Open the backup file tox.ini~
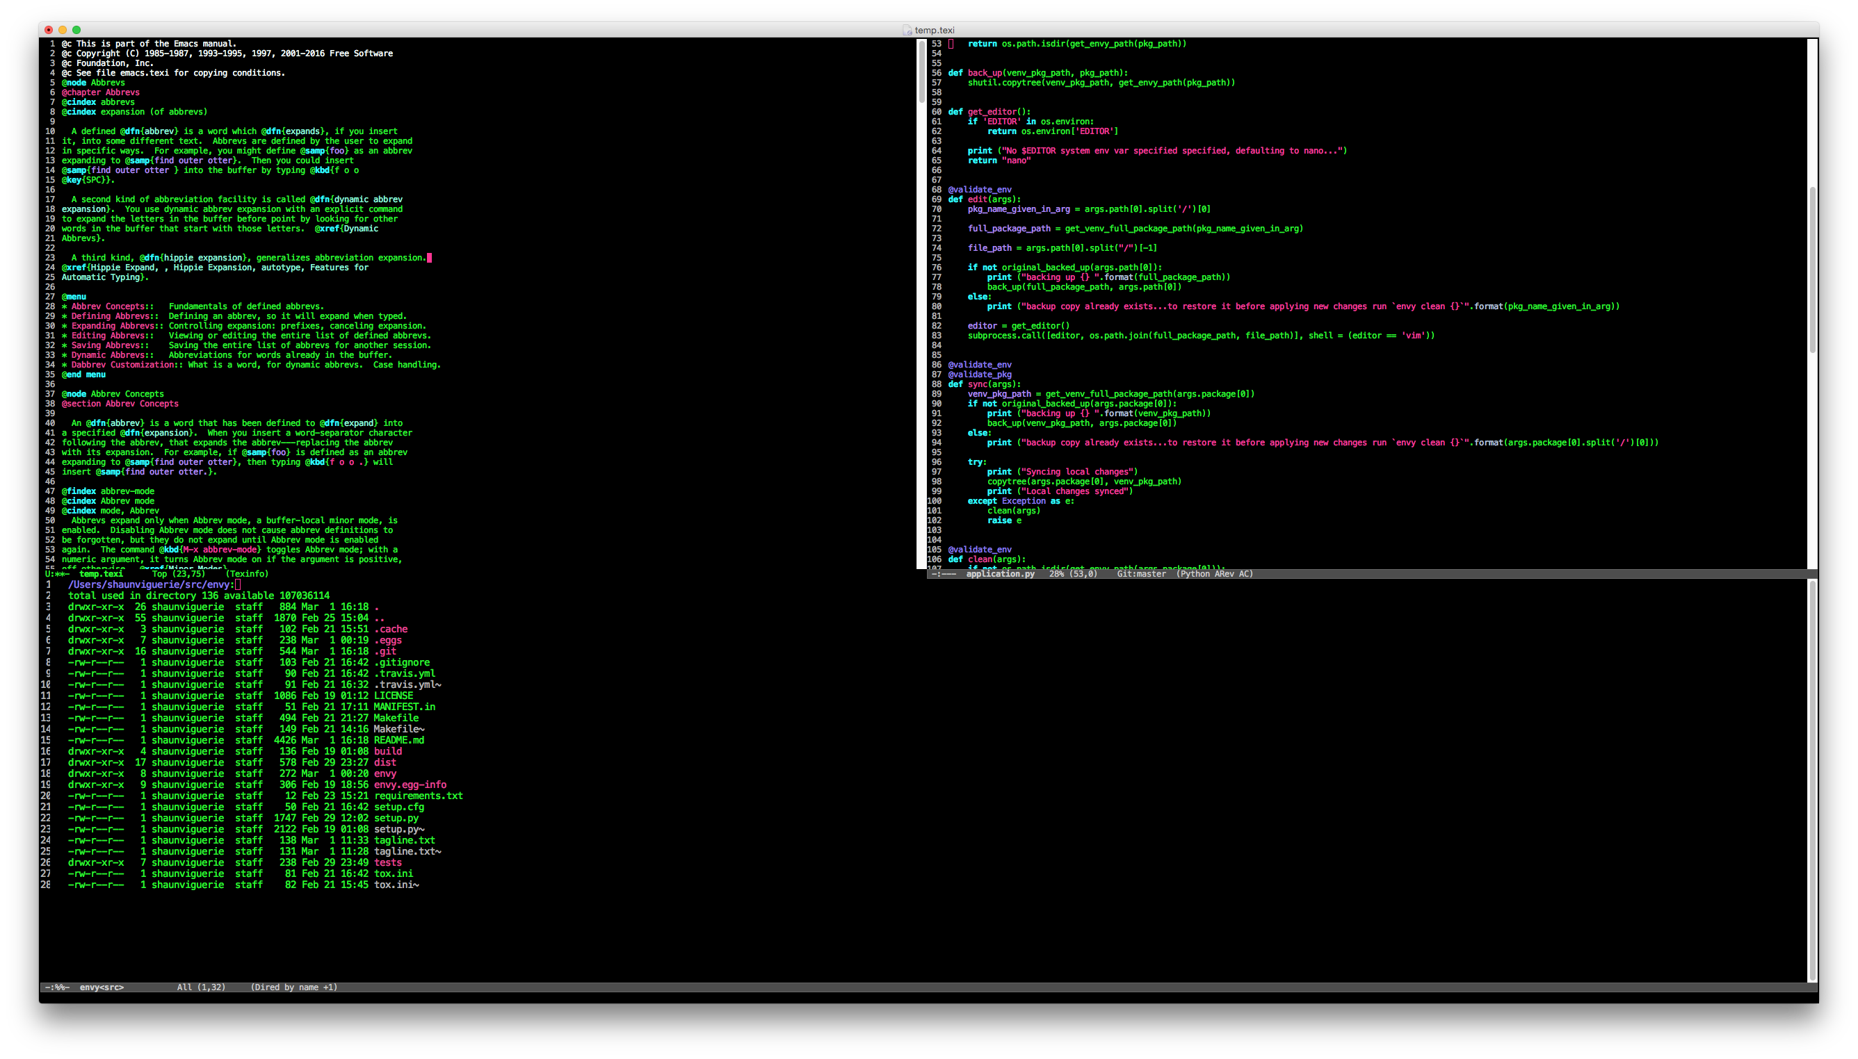The height and width of the screenshot is (1059, 1858). click(x=396, y=885)
